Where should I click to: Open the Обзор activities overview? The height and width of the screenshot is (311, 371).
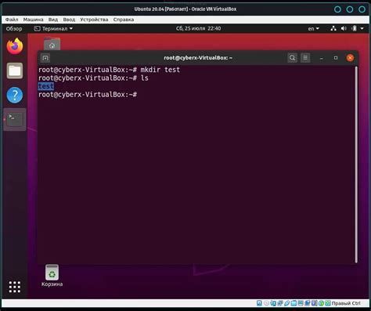(14, 28)
